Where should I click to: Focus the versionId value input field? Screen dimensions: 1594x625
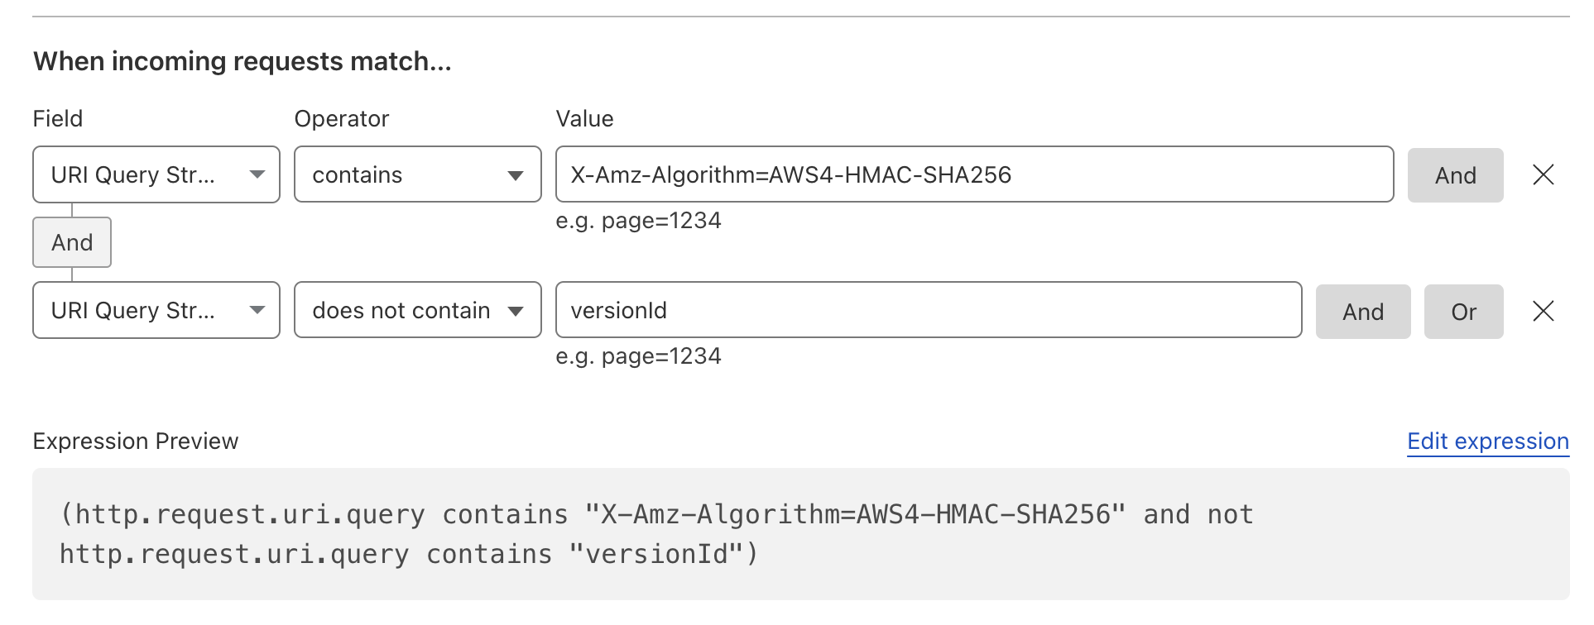(928, 310)
